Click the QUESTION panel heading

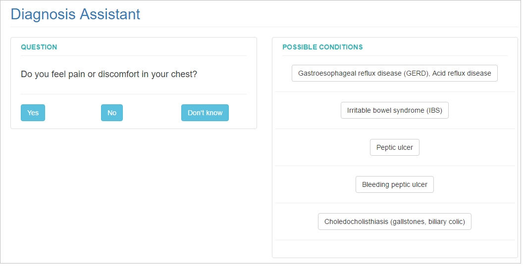(x=39, y=47)
